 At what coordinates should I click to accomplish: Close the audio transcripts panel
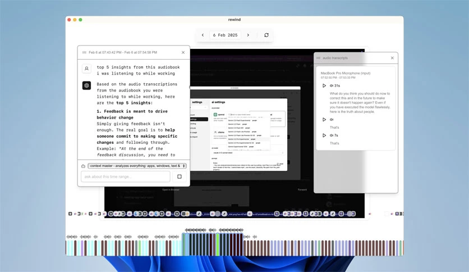click(393, 58)
